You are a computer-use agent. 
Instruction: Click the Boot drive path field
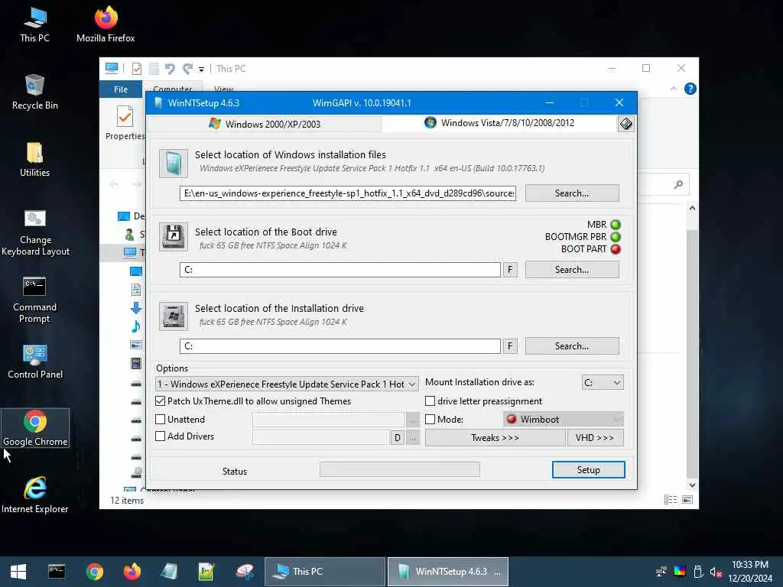[x=340, y=270]
